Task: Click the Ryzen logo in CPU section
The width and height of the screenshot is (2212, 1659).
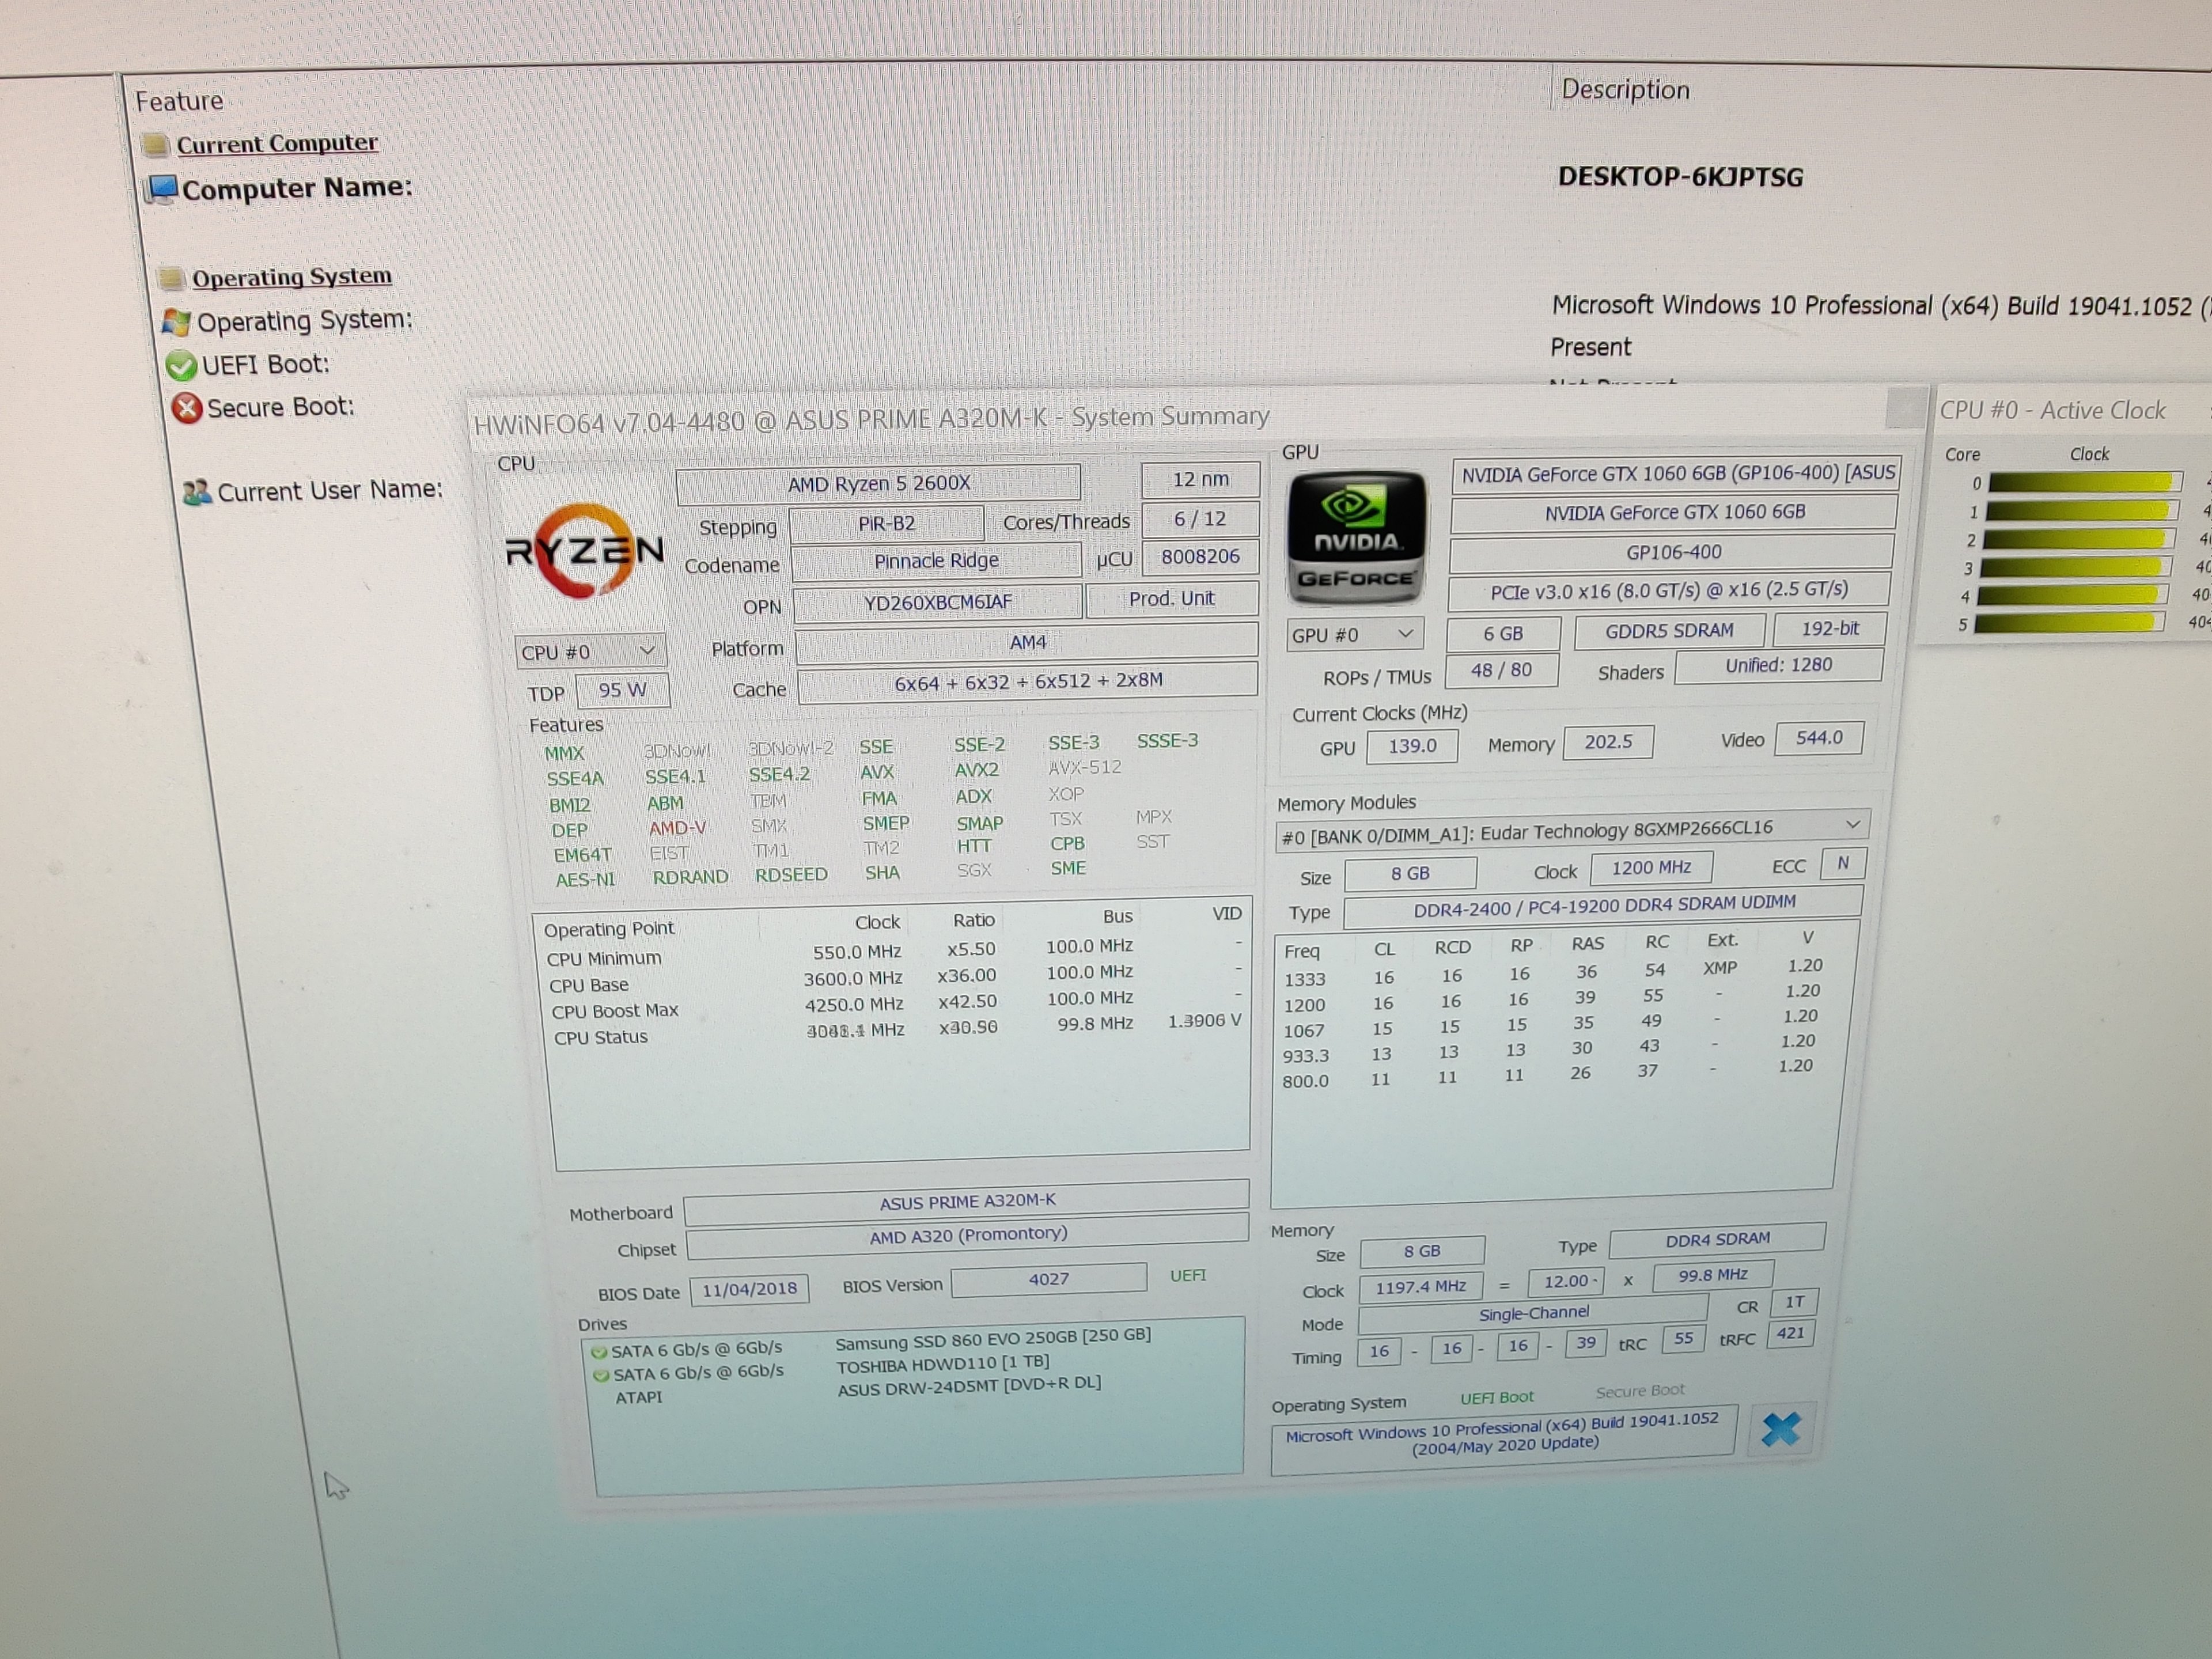Action: pyautogui.click(x=584, y=551)
